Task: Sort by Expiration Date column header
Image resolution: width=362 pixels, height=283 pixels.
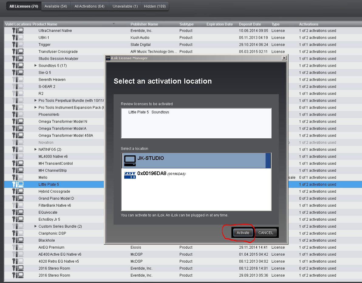Action: [220, 24]
